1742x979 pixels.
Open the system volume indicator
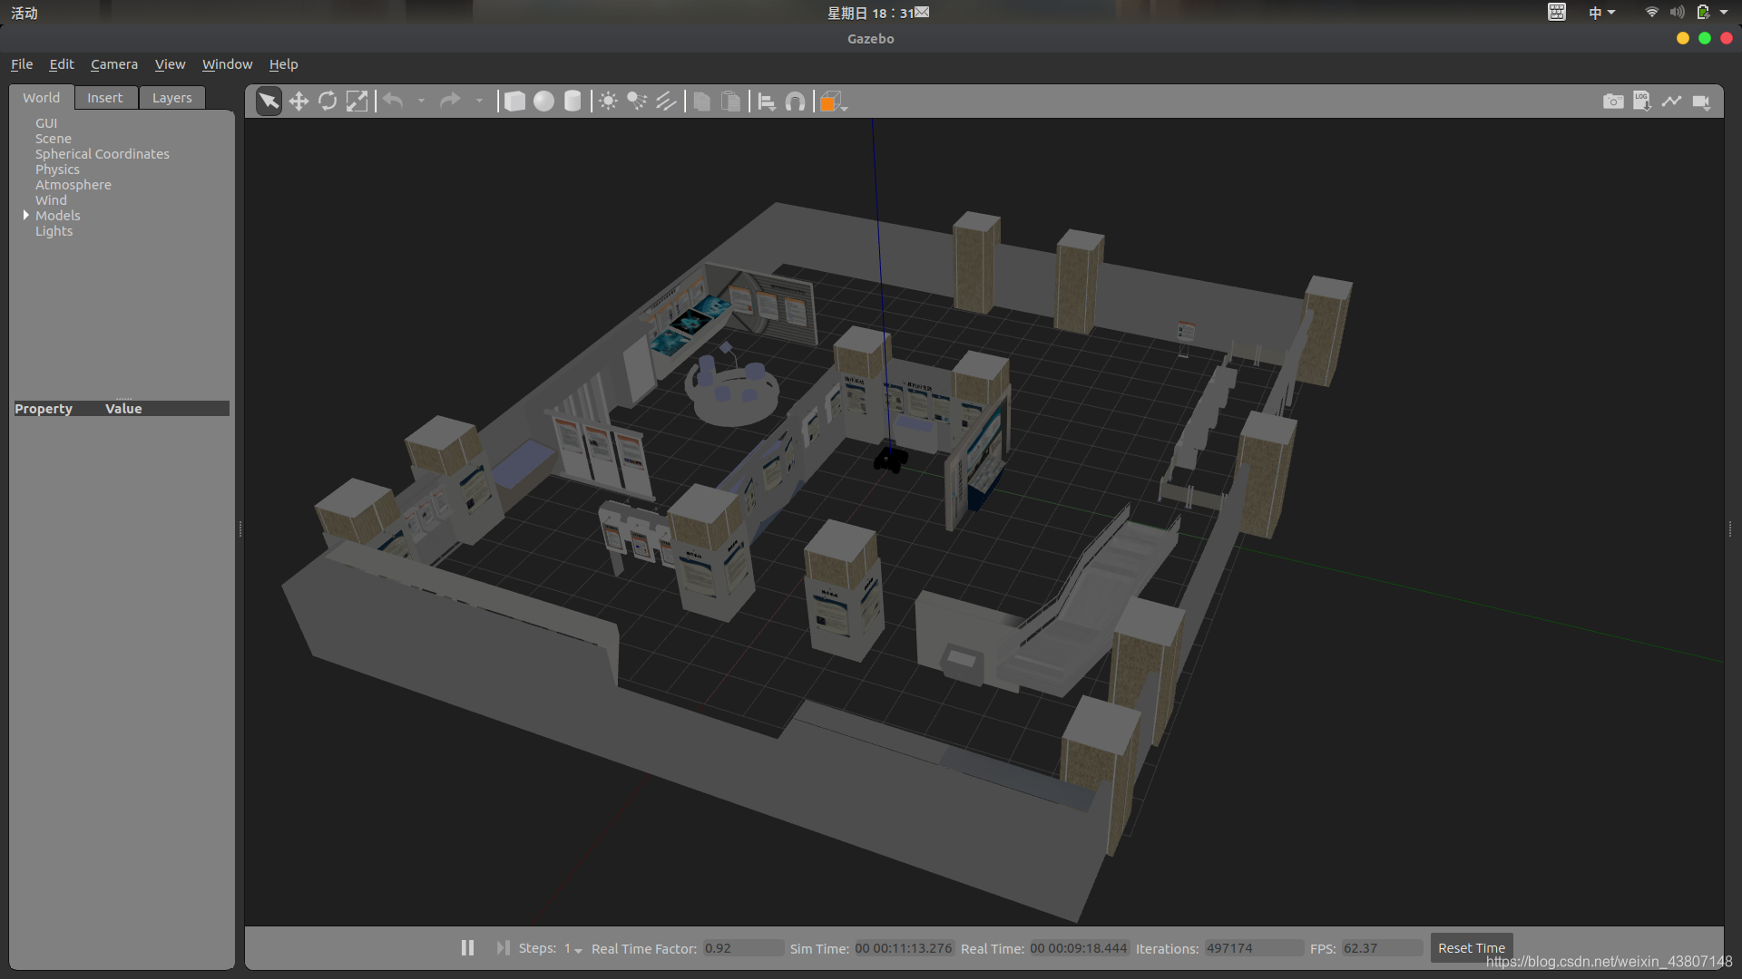(x=1677, y=13)
